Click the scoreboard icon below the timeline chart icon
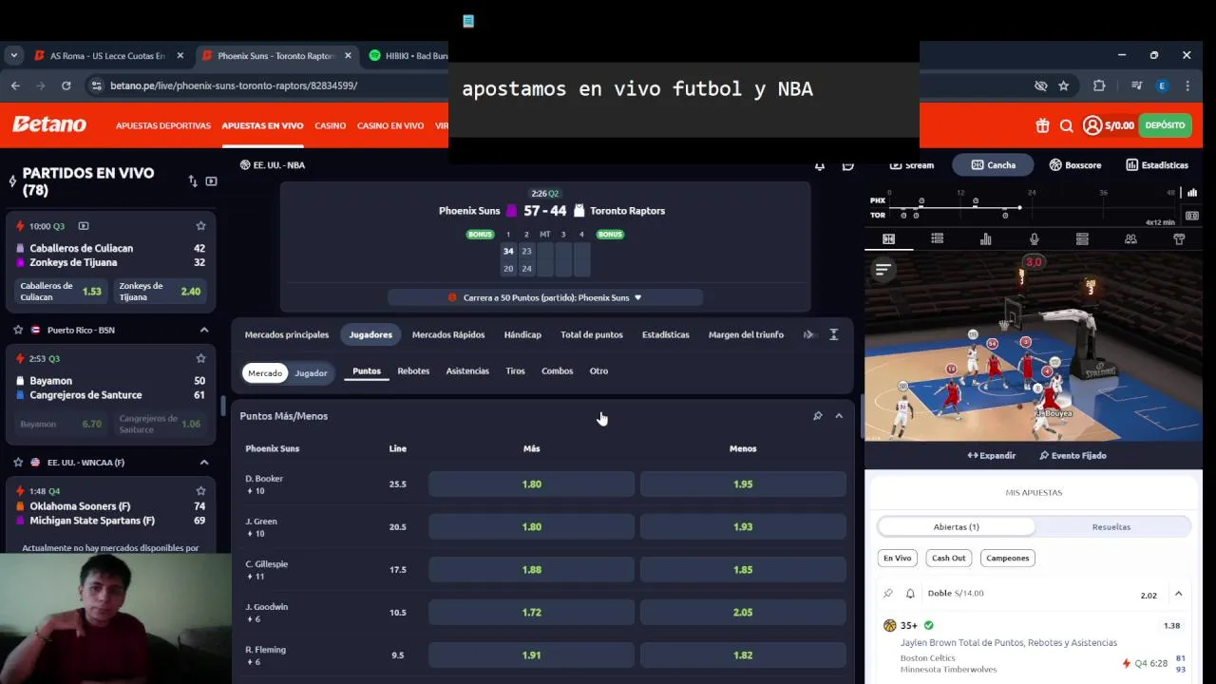The height and width of the screenshot is (684, 1216). (1192, 216)
